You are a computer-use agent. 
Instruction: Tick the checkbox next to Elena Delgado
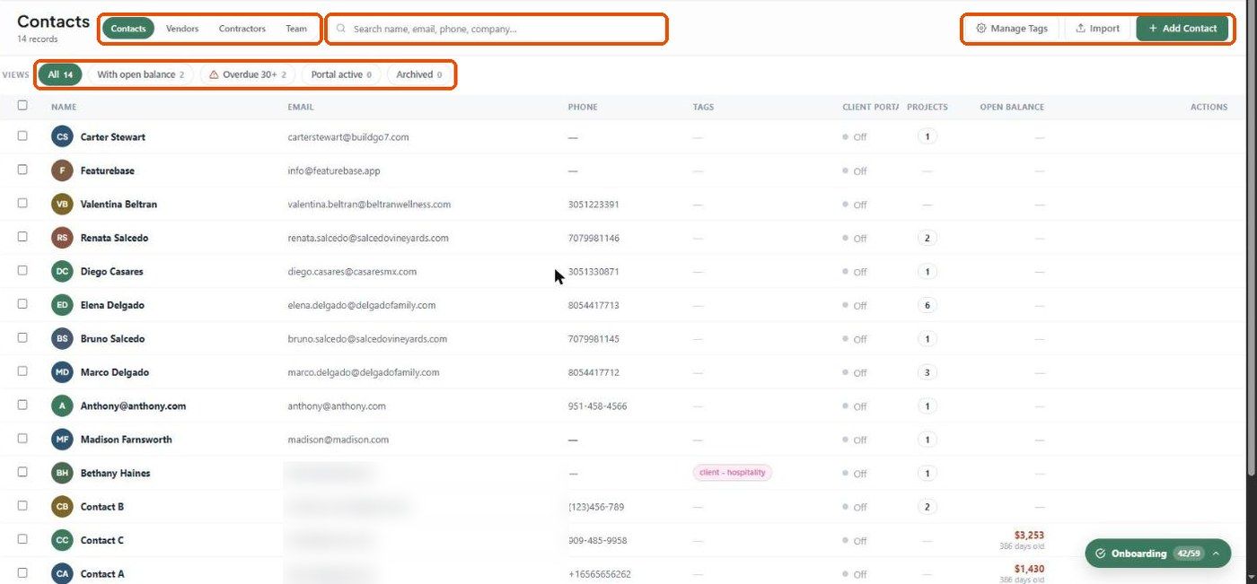pyautogui.click(x=22, y=303)
